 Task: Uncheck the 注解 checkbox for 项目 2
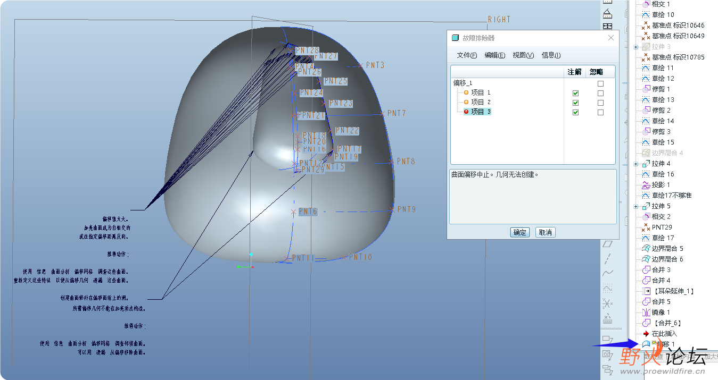575,103
